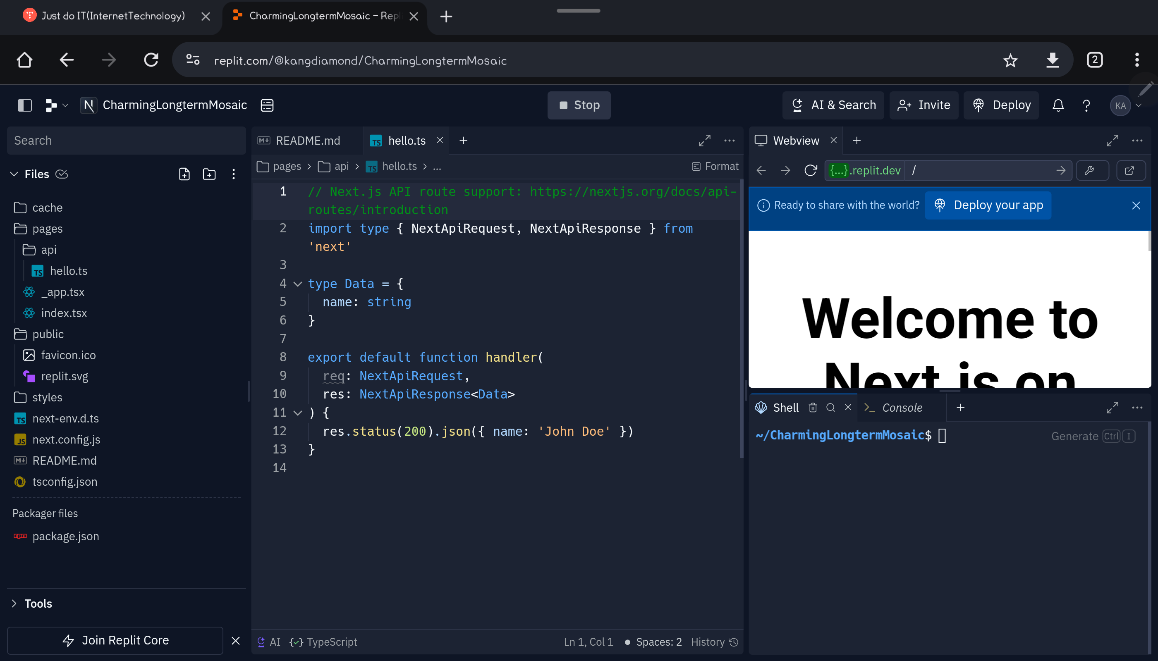This screenshot has height=661, width=1158.
Task: Click the file Search input field
Action: (126, 141)
